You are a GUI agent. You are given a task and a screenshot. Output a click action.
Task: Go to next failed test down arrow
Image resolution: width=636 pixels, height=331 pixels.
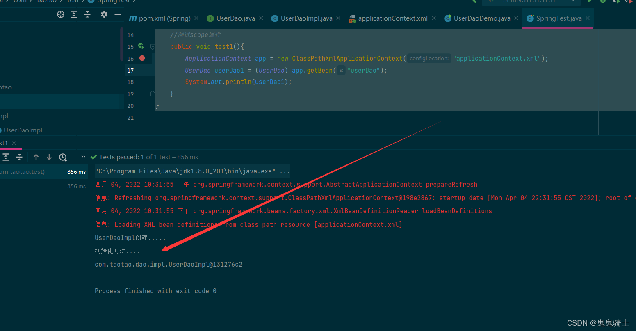coord(49,157)
